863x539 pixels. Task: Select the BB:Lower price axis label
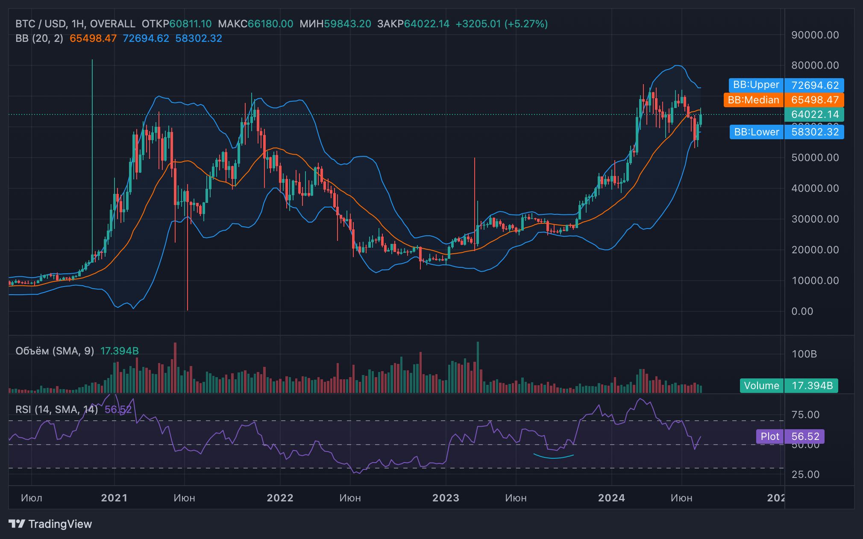(757, 132)
